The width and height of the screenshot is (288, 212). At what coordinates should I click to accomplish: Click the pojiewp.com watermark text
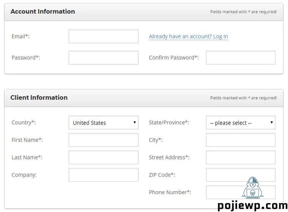click(x=252, y=206)
